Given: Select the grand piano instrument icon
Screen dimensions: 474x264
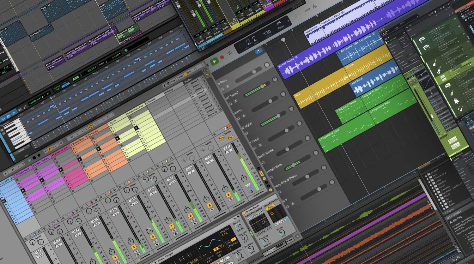Looking at the screenshot, I should [x=448, y=86].
